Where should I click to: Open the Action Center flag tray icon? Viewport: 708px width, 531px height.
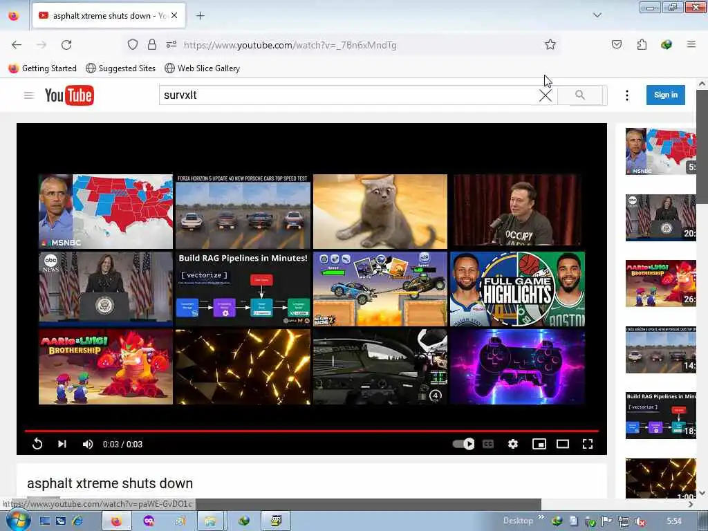[x=606, y=521]
